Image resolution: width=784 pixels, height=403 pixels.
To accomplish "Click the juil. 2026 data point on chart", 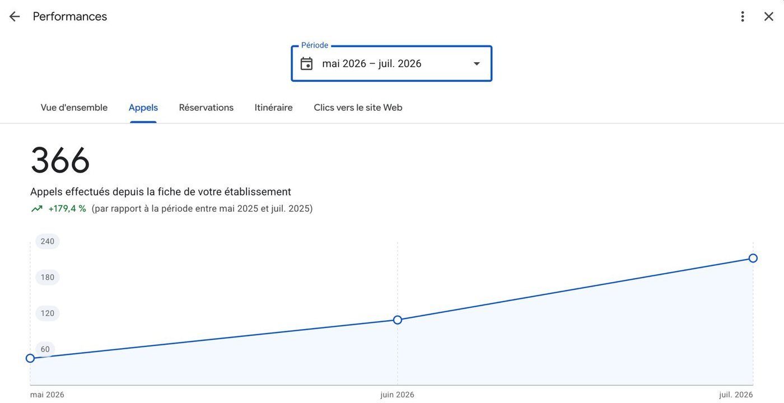I will point(753,258).
